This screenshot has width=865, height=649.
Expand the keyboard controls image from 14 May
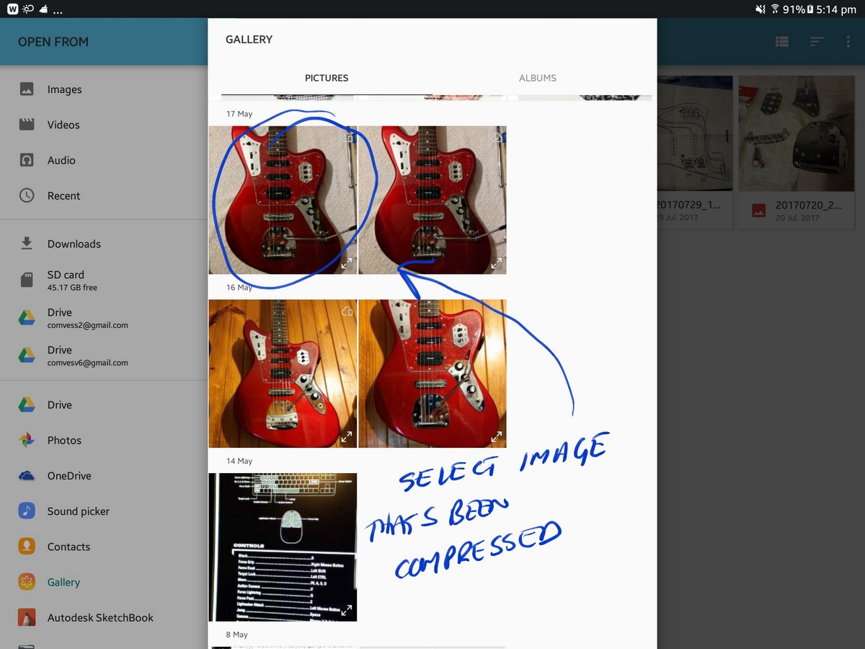coord(347,610)
